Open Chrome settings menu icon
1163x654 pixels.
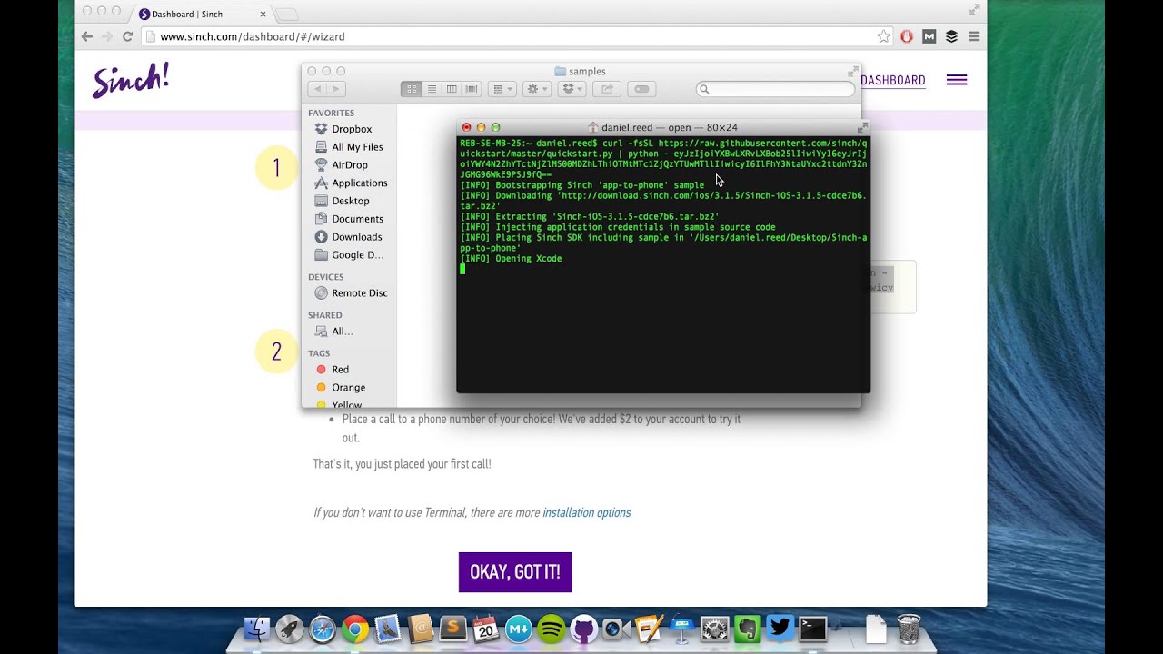point(974,36)
